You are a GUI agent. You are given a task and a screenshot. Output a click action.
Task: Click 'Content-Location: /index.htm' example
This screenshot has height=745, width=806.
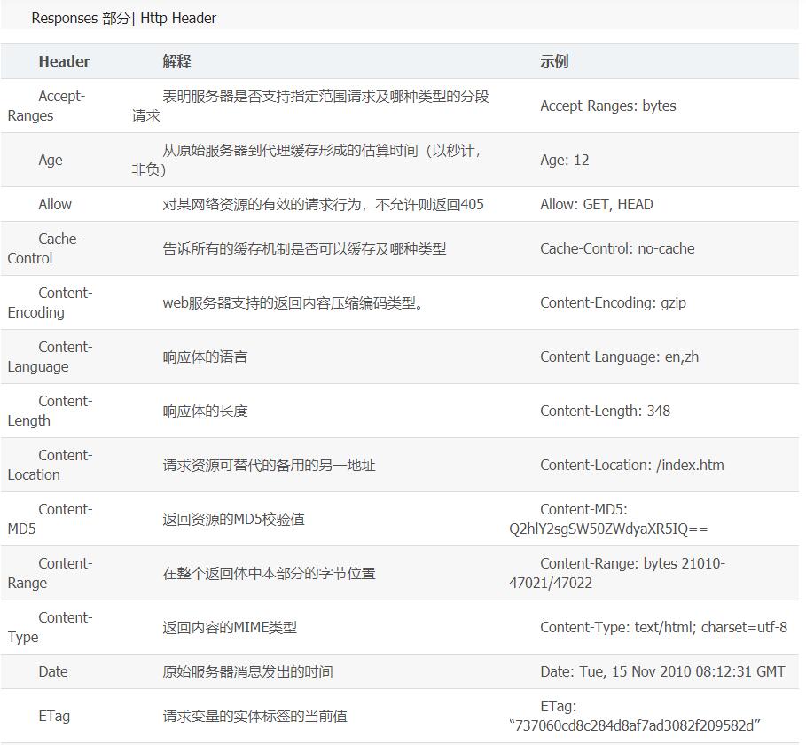point(631,465)
